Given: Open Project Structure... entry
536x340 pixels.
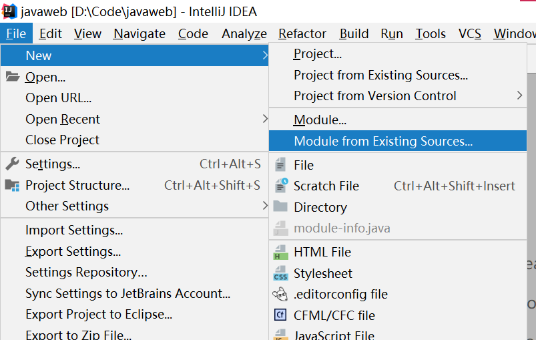Looking at the screenshot, I should click(x=134, y=185).
